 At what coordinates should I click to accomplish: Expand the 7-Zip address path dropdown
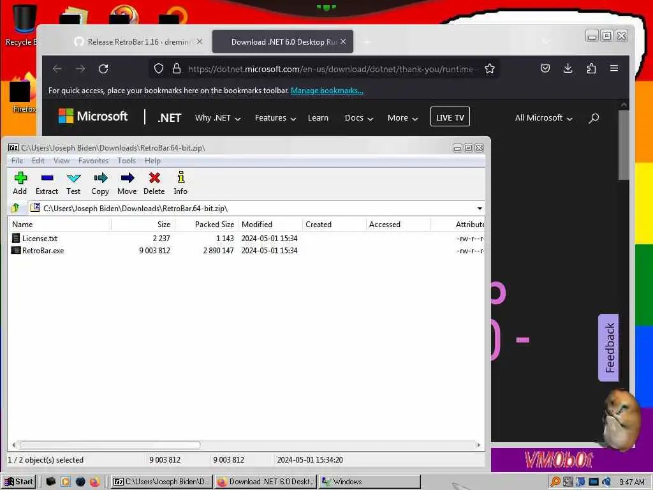(480, 209)
